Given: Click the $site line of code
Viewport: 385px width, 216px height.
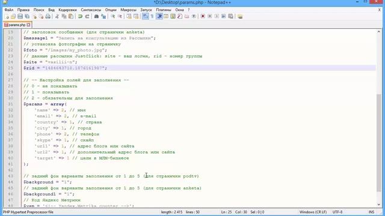Looking at the screenshot, I should coord(51,62).
